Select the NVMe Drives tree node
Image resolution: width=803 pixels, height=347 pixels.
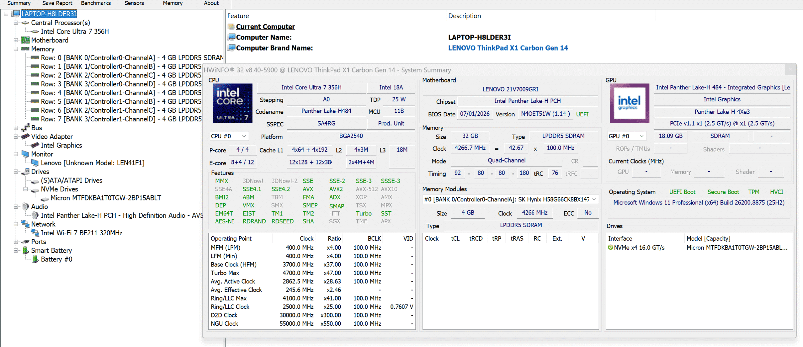pos(59,189)
